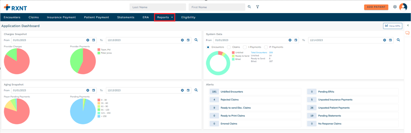Open calendar for Charges Snapshot From date
Viewport: 411px width, 133px height.
94,40
